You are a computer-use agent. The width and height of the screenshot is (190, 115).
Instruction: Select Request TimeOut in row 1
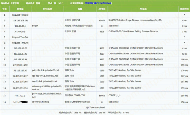click(x=20, y=15)
